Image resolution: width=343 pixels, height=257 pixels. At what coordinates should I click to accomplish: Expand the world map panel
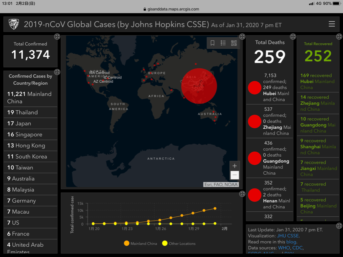[x=242, y=36]
